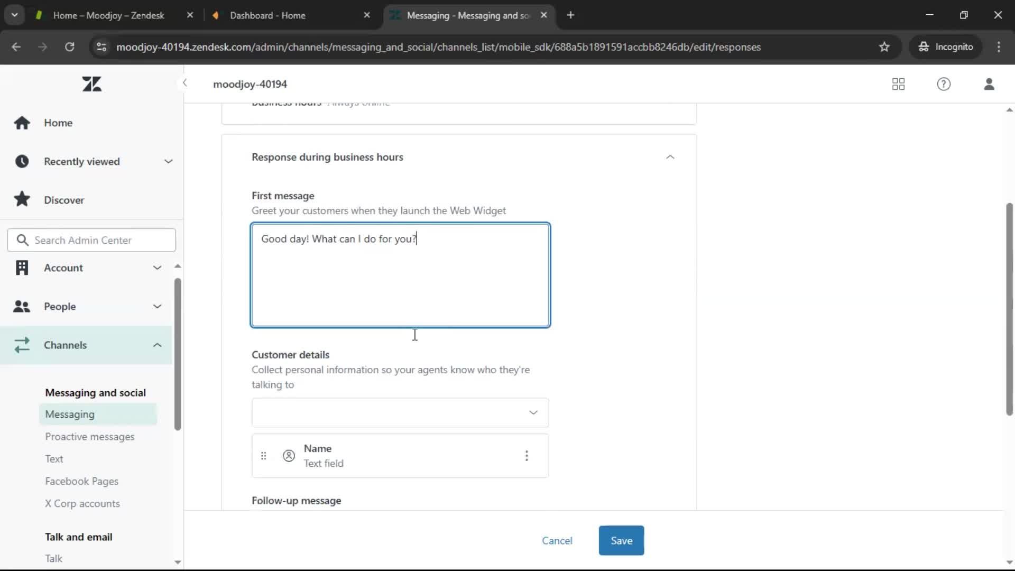Viewport: 1015px width, 571px height.
Task: Focus the Search Admin Center field
Action: click(x=91, y=240)
